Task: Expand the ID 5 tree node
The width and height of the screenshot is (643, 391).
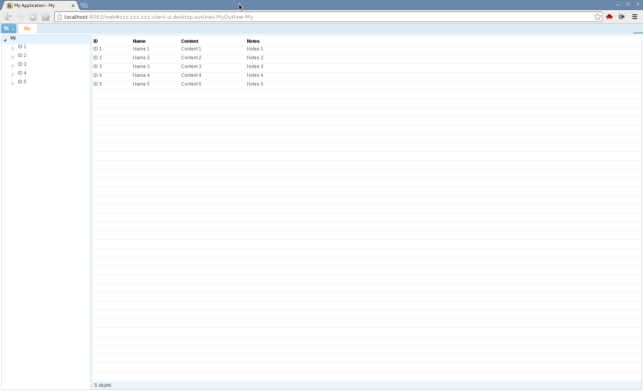Action: point(13,83)
